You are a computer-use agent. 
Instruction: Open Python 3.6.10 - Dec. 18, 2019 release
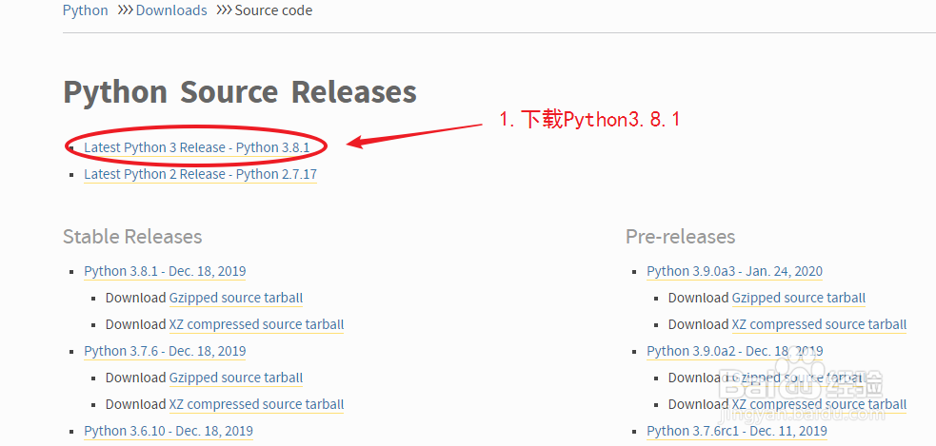pyautogui.click(x=169, y=431)
